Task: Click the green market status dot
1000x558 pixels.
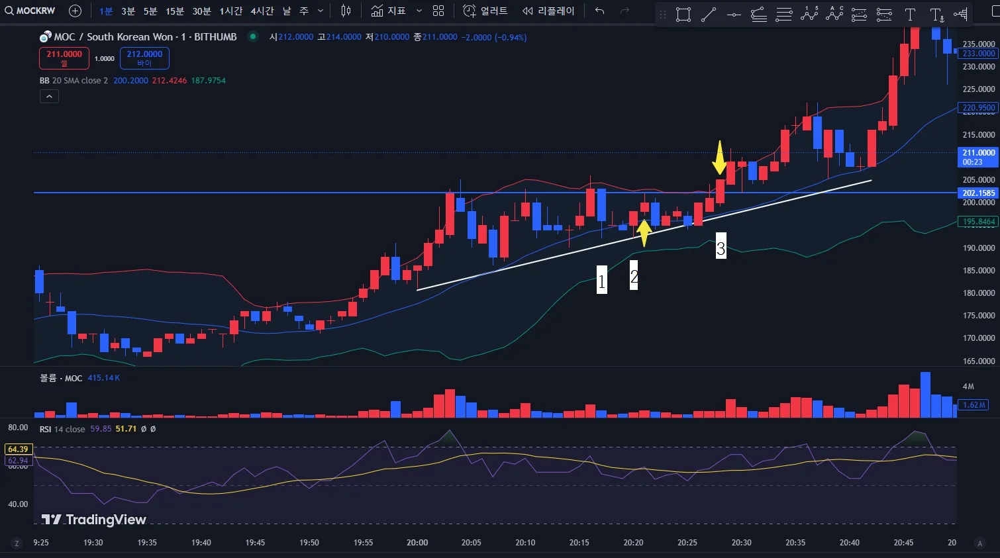Action: pyautogui.click(x=253, y=37)
